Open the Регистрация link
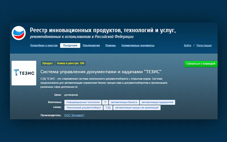Image resolution: width=227 pixels, height=142 pixels. (x=204, y=45)
